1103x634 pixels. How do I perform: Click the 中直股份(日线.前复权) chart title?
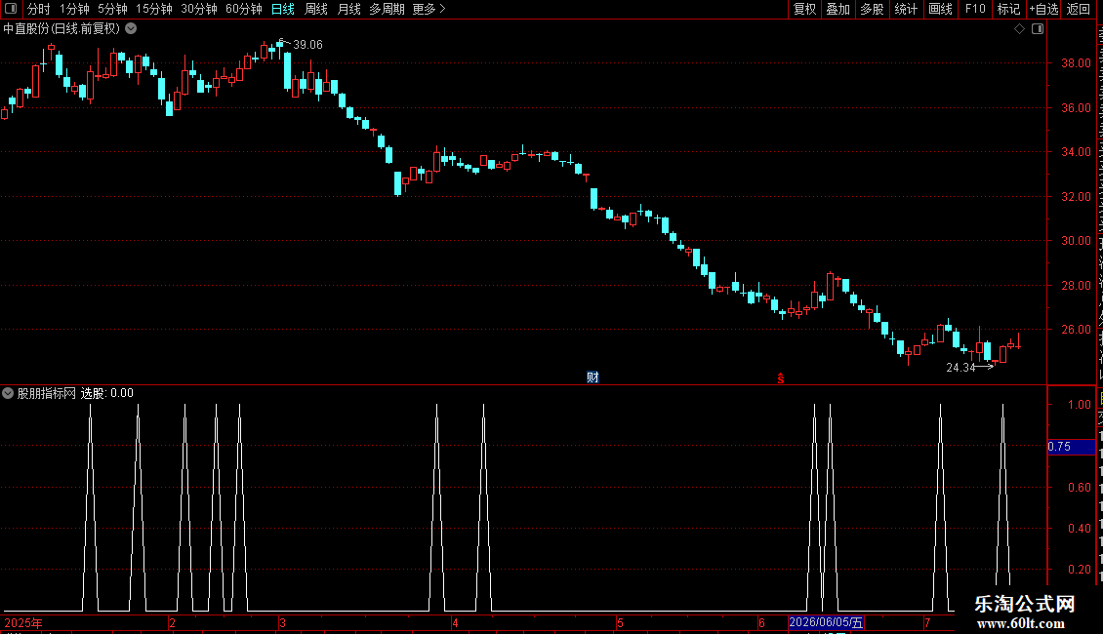[x=61, y=29]
